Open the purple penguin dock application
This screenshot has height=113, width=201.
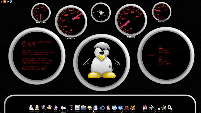pos(56,108)
